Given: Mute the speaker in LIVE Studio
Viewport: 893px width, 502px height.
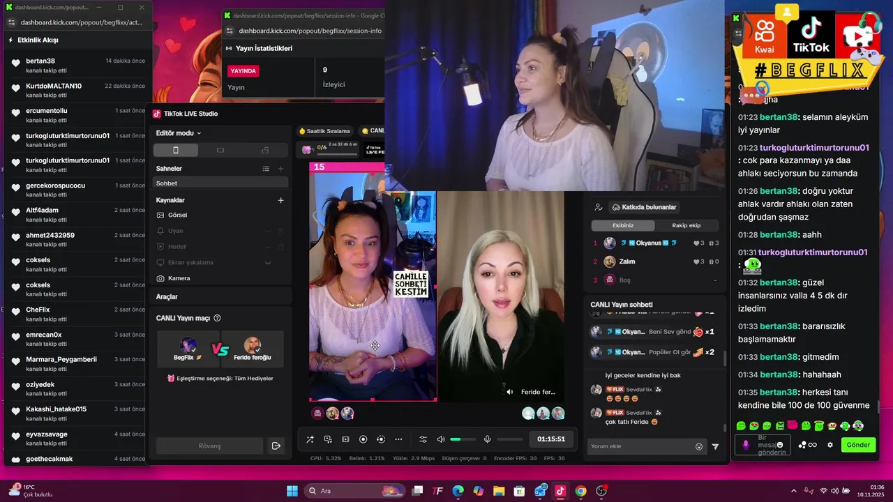Looking at the screenshot, I should pos(441,439).
